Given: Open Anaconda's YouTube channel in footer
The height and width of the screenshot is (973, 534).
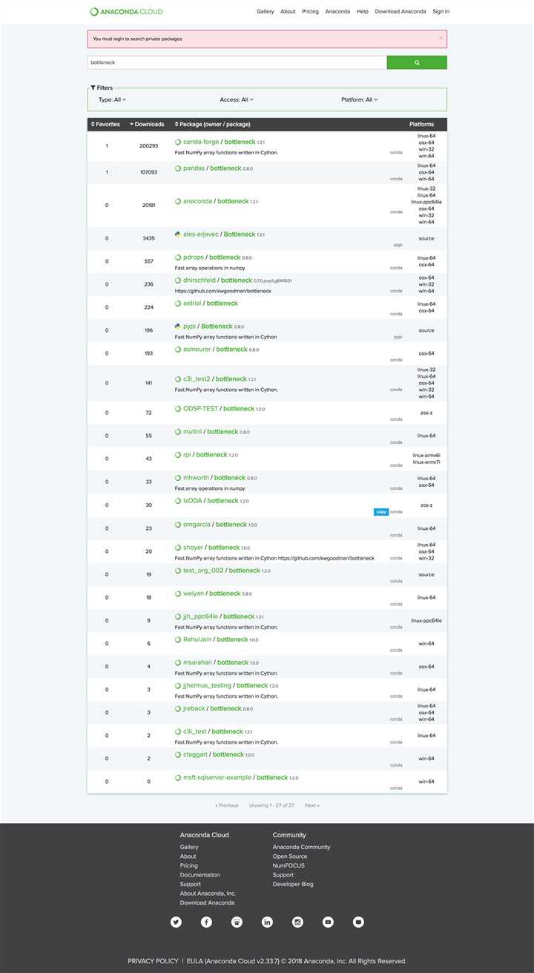Looking at the screenshot, I should click(328, 922).
